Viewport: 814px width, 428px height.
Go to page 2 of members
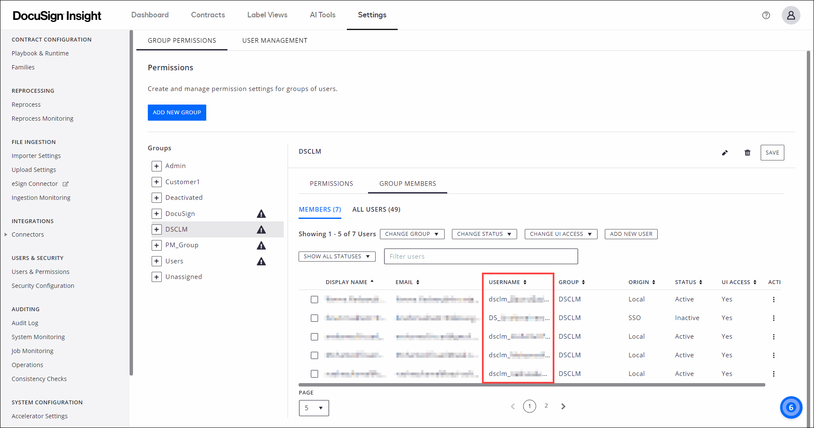click(x=546, y=406)
